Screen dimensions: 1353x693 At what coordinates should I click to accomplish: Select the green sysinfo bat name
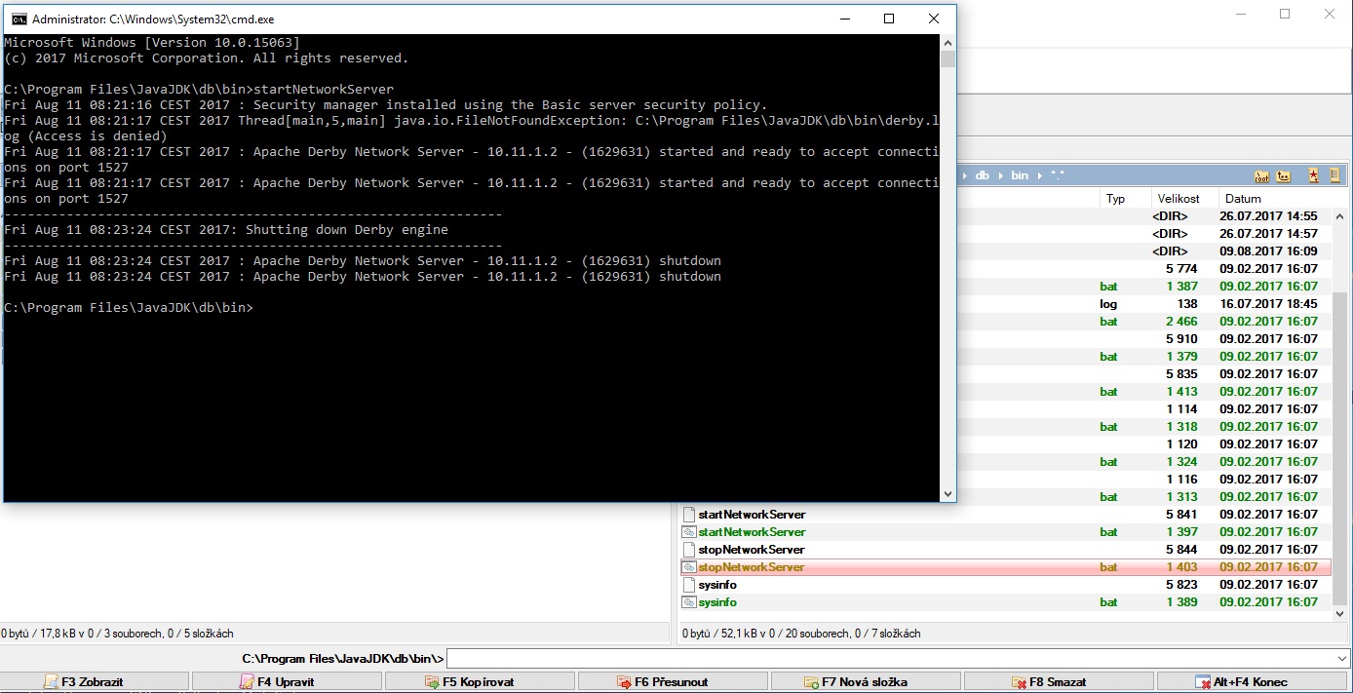(x=717, y=602)
